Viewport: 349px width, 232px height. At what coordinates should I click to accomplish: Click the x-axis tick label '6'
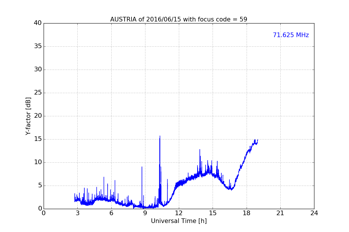[x=111, y=213]
